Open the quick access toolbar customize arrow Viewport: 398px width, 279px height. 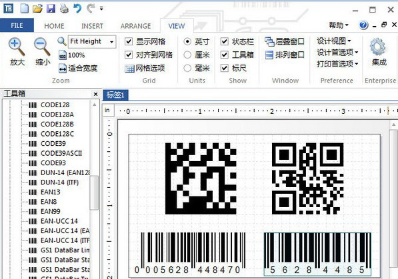coord(101,9)
